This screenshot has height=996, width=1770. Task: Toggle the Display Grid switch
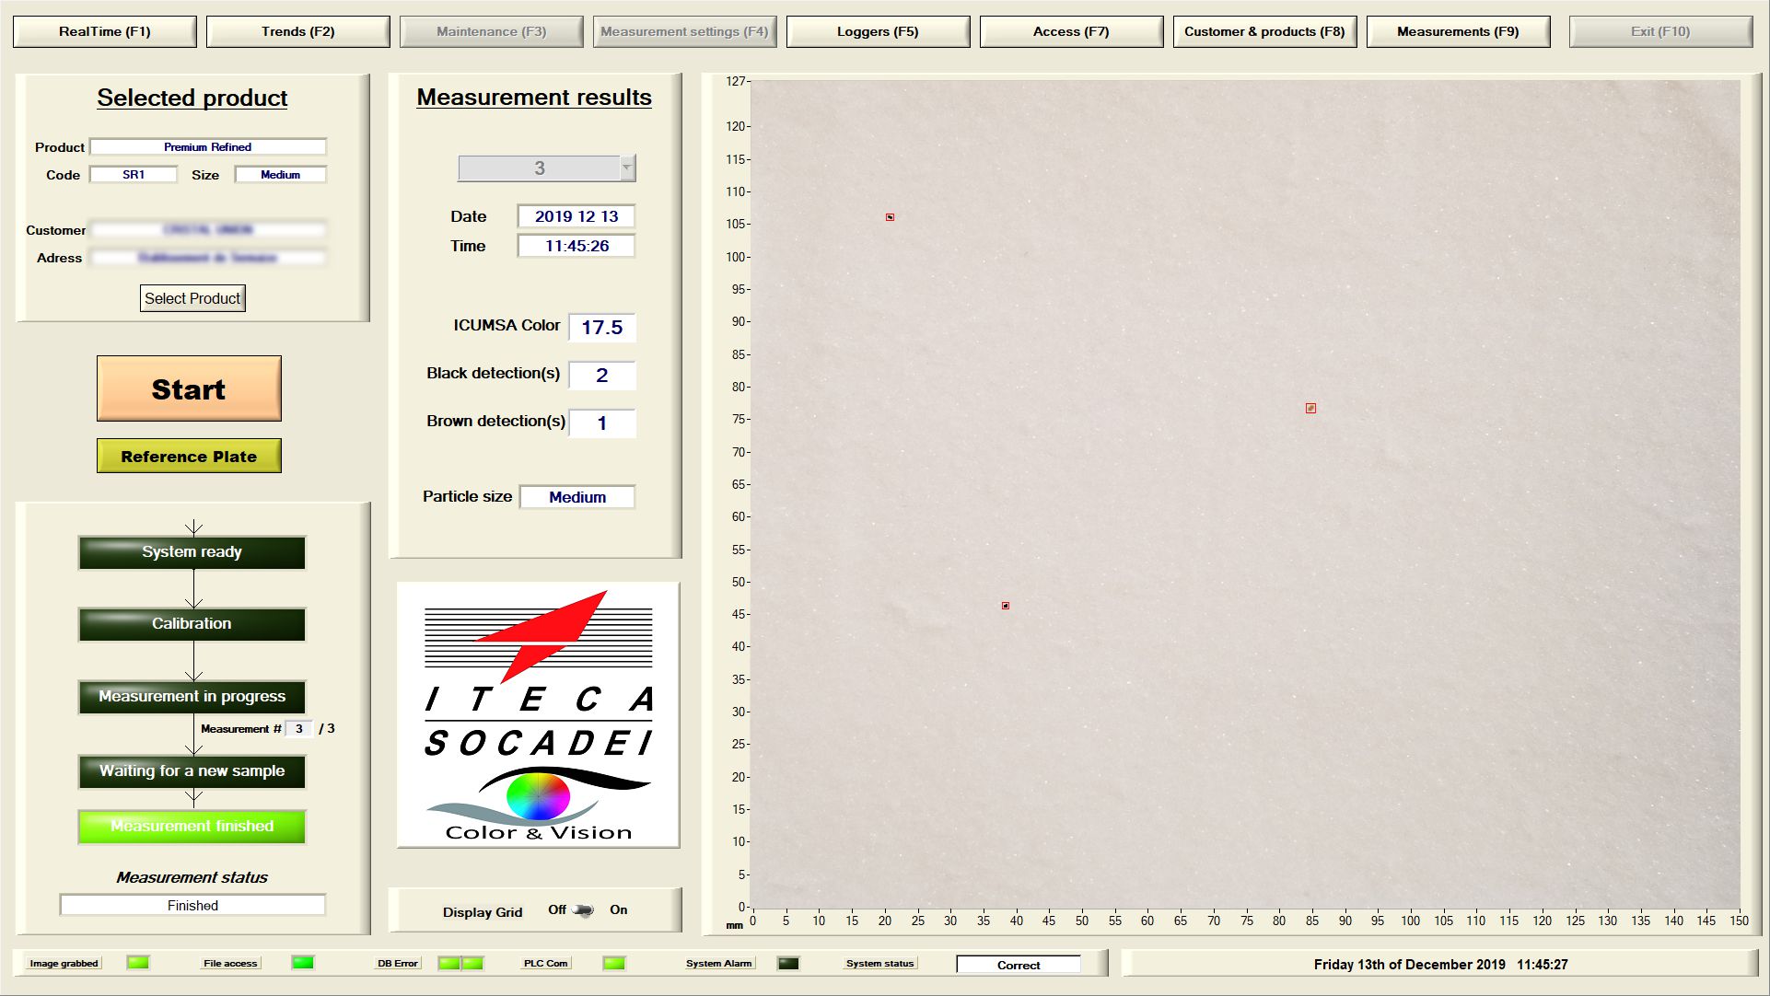(584, 910)
